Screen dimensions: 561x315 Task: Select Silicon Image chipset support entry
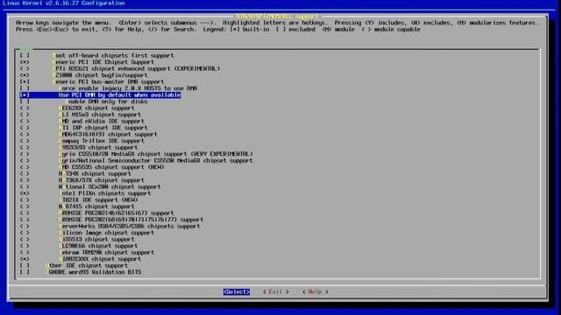87,233
